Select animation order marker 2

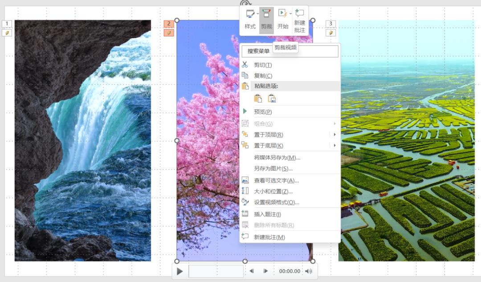tap(169, 24)
